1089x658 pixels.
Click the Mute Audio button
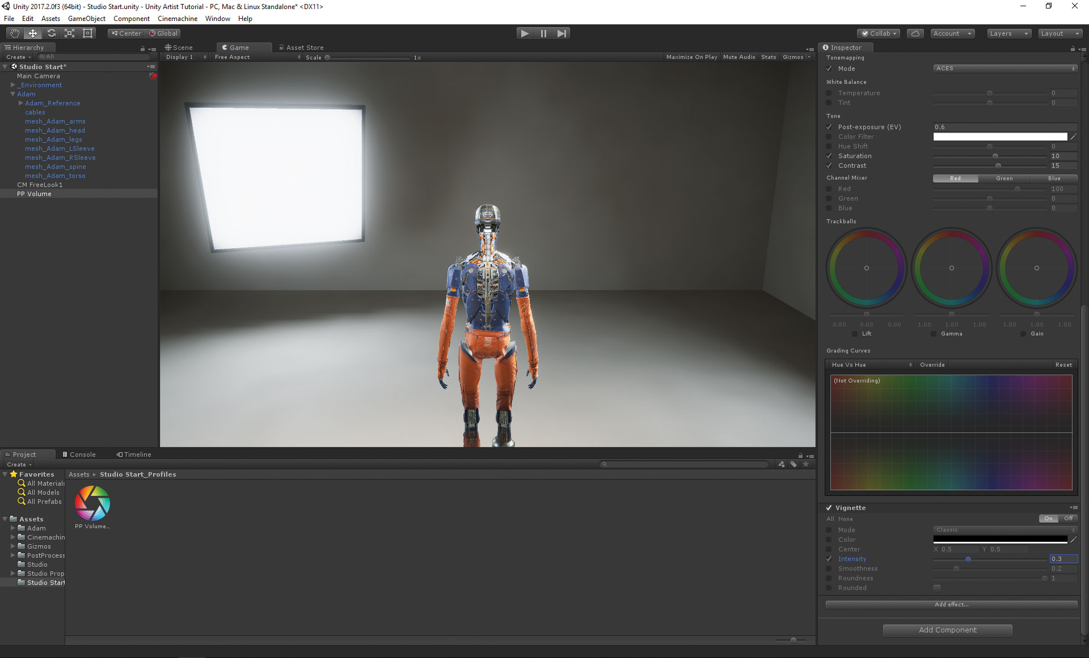(x=739, y=57)
